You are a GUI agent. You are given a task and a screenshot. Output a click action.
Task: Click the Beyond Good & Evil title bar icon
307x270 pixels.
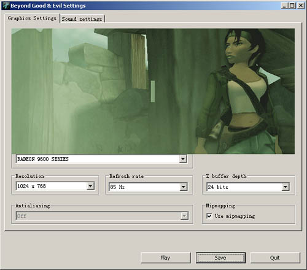point(6,6)
